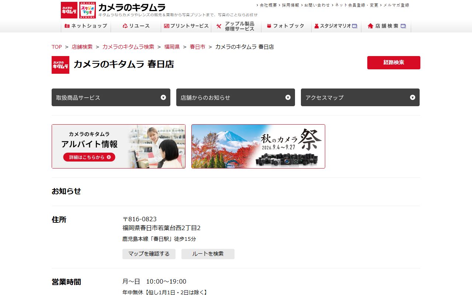Click the 年中無休 note under business hours

165,292
